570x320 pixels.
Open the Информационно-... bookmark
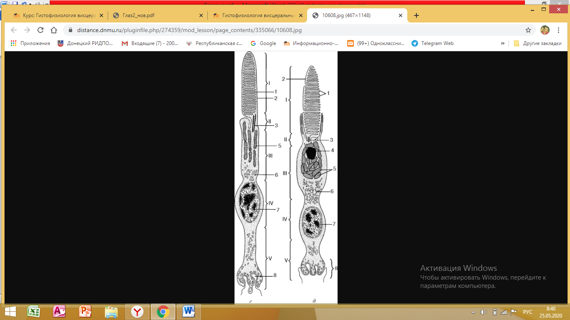pyautogui.click(x=311, y=43)
